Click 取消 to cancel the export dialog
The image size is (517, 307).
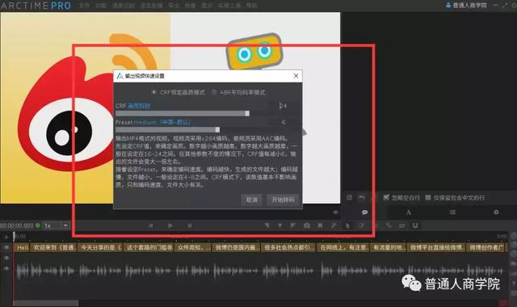coord(251,200)
